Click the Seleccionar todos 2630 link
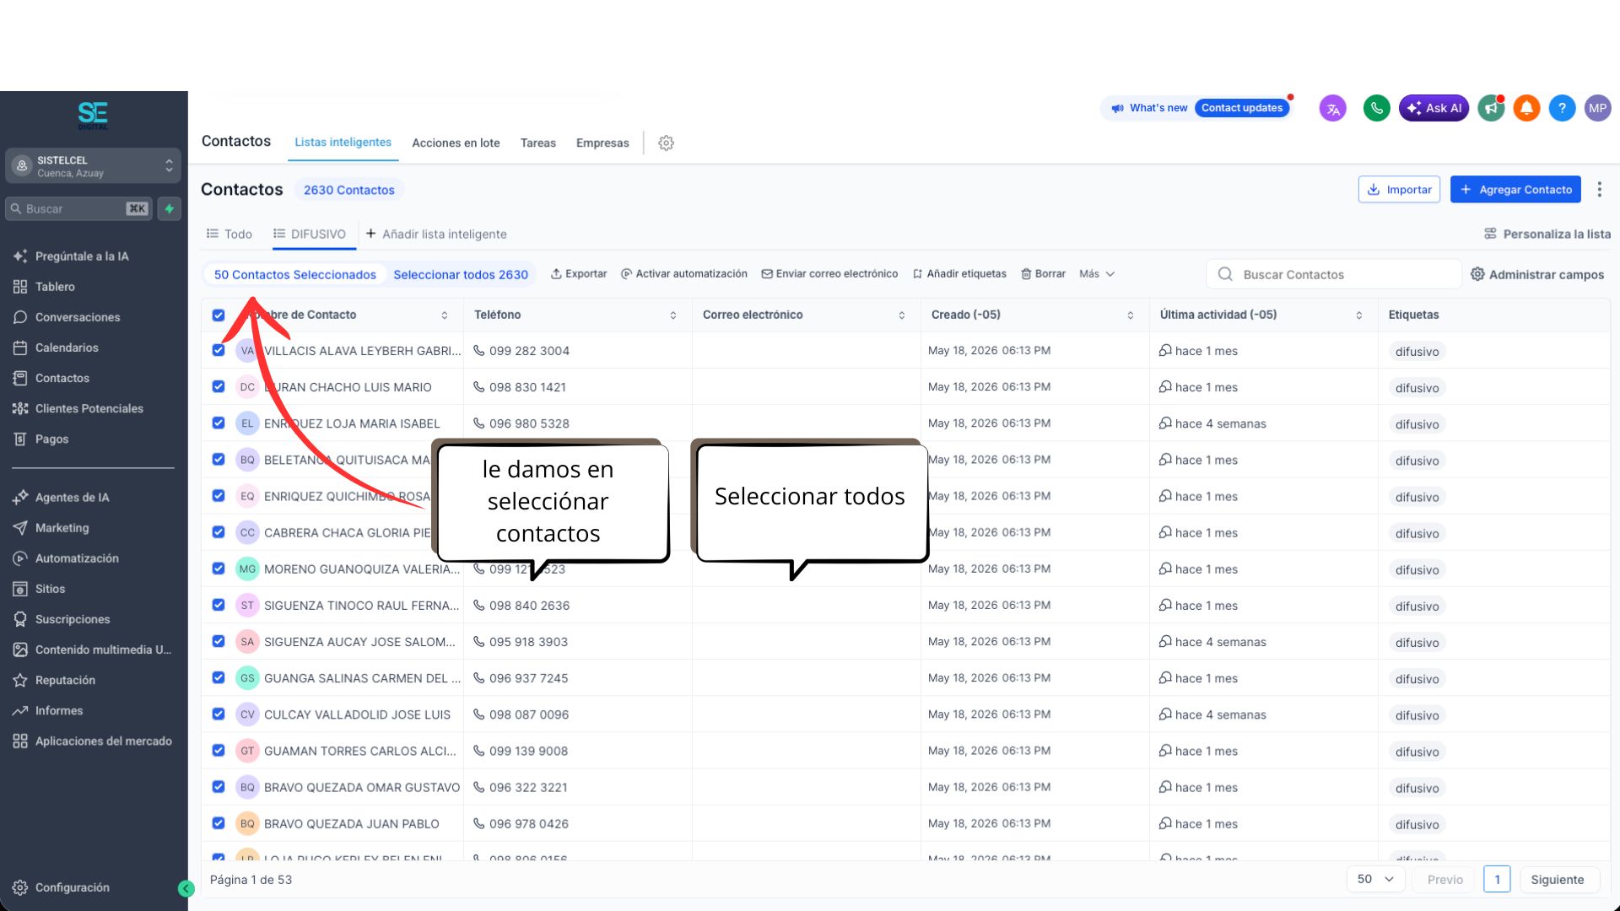Image resolution: width=1620 pixels, height=911 pixels. point(461,274)
